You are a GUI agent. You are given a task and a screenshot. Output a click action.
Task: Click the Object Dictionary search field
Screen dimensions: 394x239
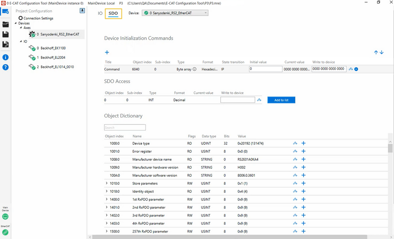tap(125, 128)
